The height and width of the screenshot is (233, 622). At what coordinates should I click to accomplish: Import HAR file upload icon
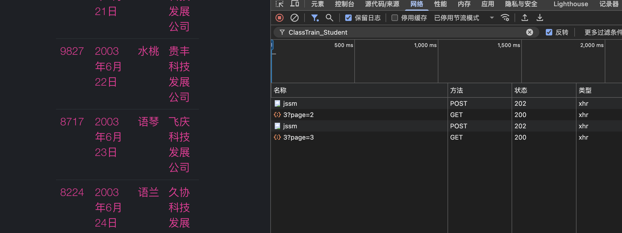click(x=525, y=18)
